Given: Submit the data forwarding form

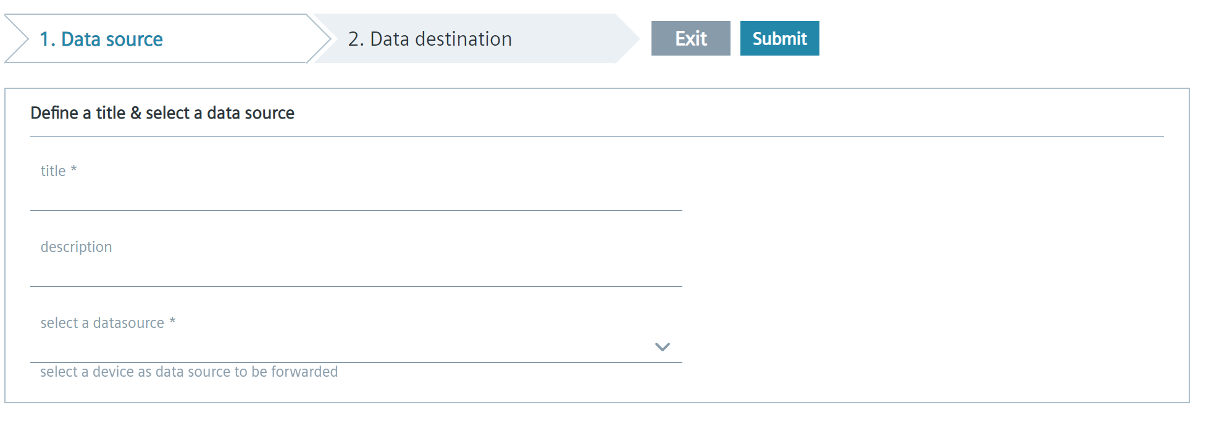Looking at the screenshot, I should [x=779, y=38].
